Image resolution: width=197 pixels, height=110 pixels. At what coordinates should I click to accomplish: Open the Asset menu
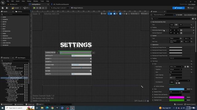click(x=18, y=1)
